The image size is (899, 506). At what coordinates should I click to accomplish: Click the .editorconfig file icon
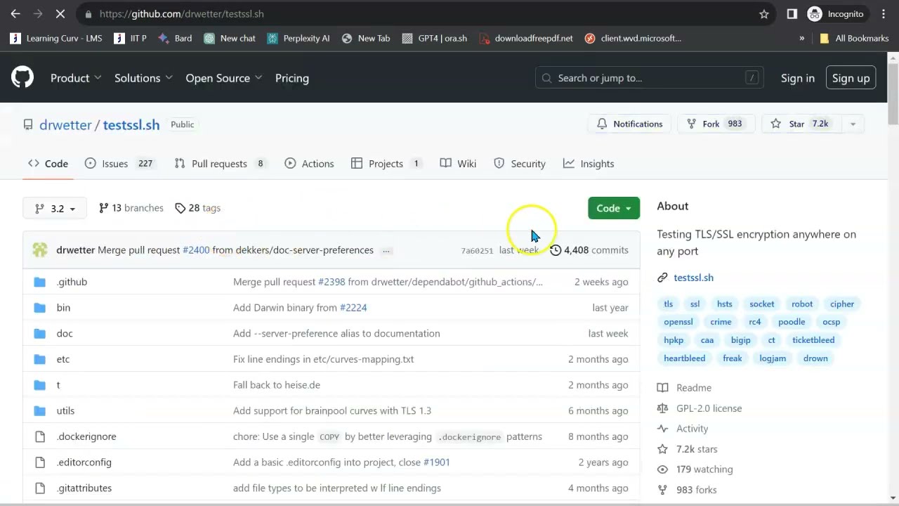pos(40,462)
